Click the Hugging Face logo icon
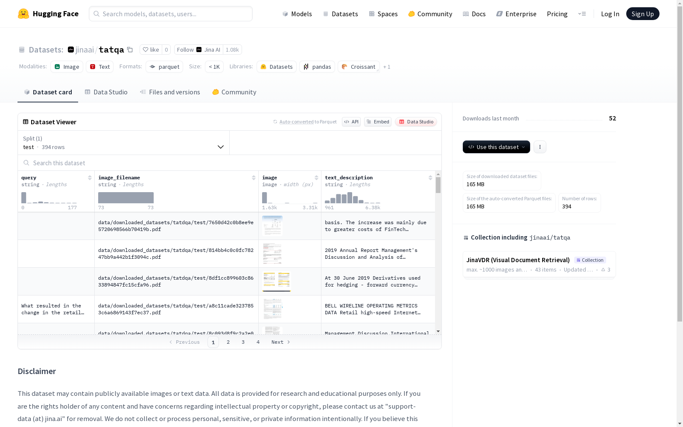This screenshot has width=683, height=427. pyautogui.click(x=23, y=14)
